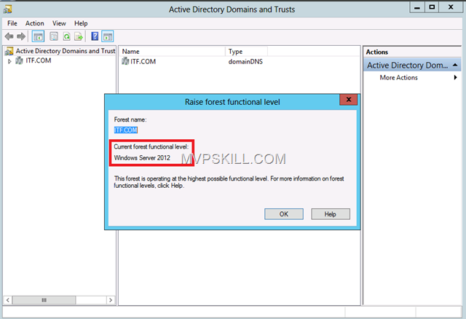Click the blue Help toolbar icon
This screenshot has width=466, height=319.
tap(95, 36)
